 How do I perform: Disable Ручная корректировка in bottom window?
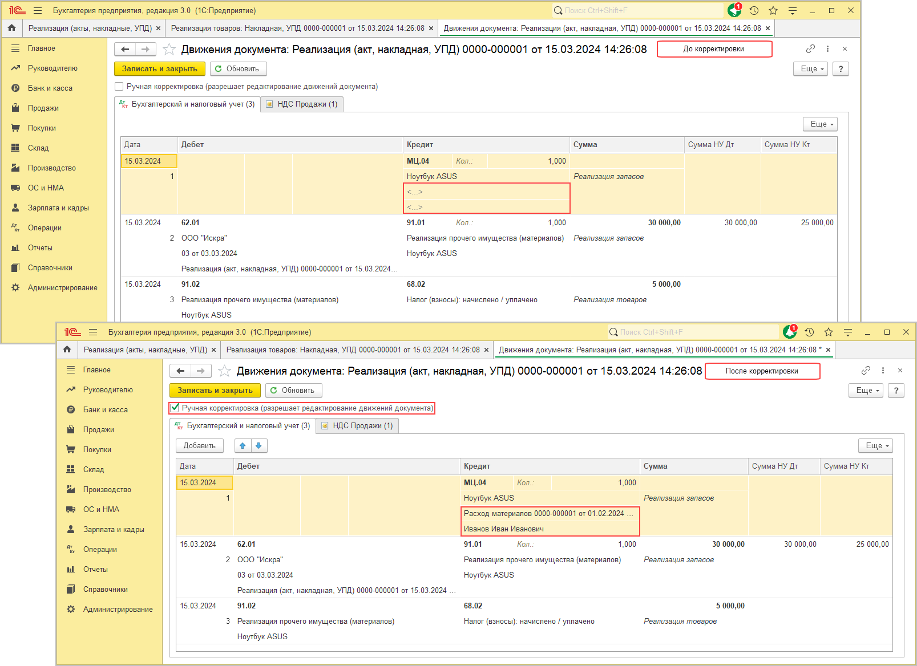(x=175, y=408)
